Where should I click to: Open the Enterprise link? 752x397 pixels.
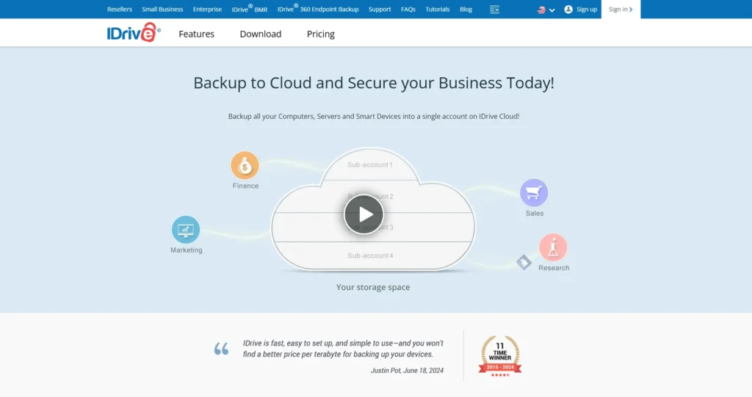tap(207, 10)
